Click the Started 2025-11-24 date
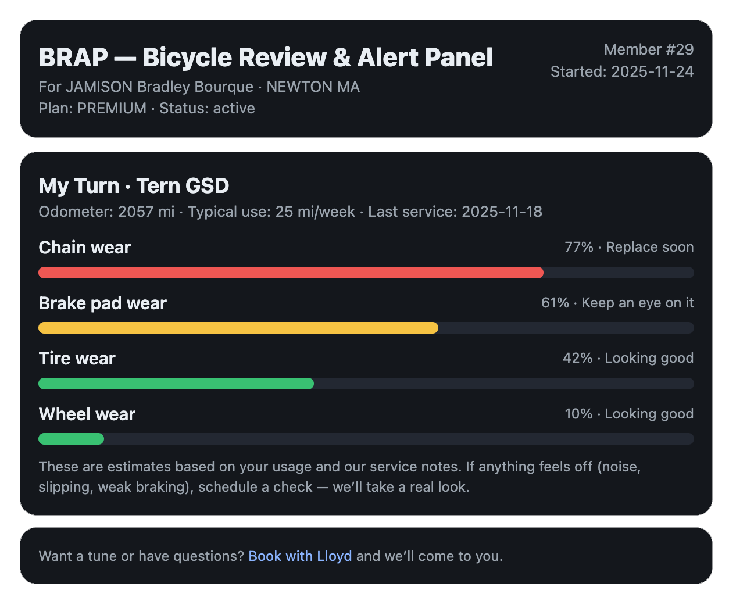The height and width of the screenshot is (601, 729). coord(622,71)
